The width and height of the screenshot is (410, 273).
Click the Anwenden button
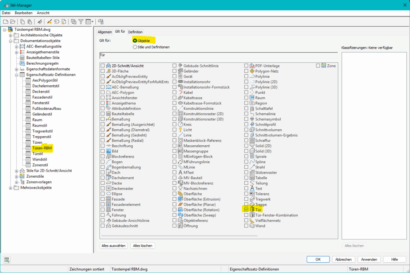369,259
